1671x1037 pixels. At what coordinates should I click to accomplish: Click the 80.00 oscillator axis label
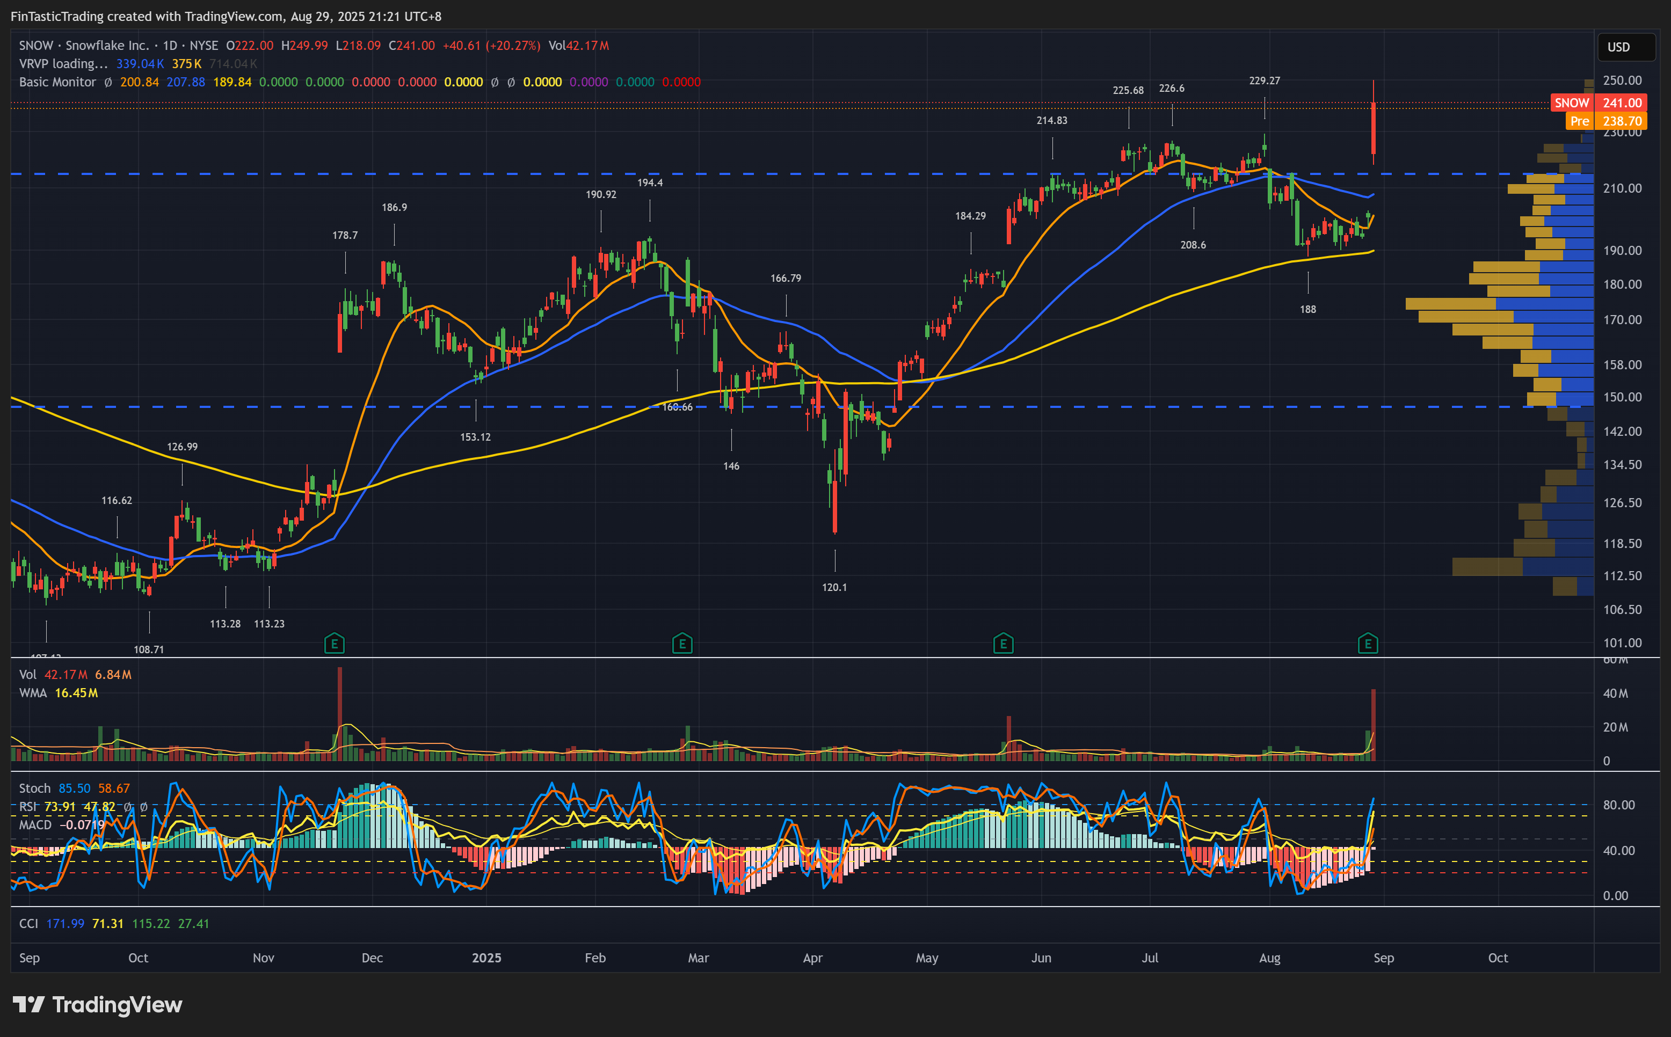click(1619, 805)
